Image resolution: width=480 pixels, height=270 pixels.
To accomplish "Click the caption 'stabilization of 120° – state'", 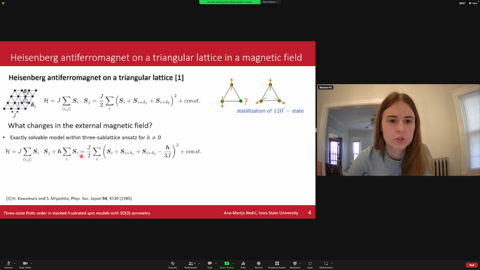I will point(270,111).
